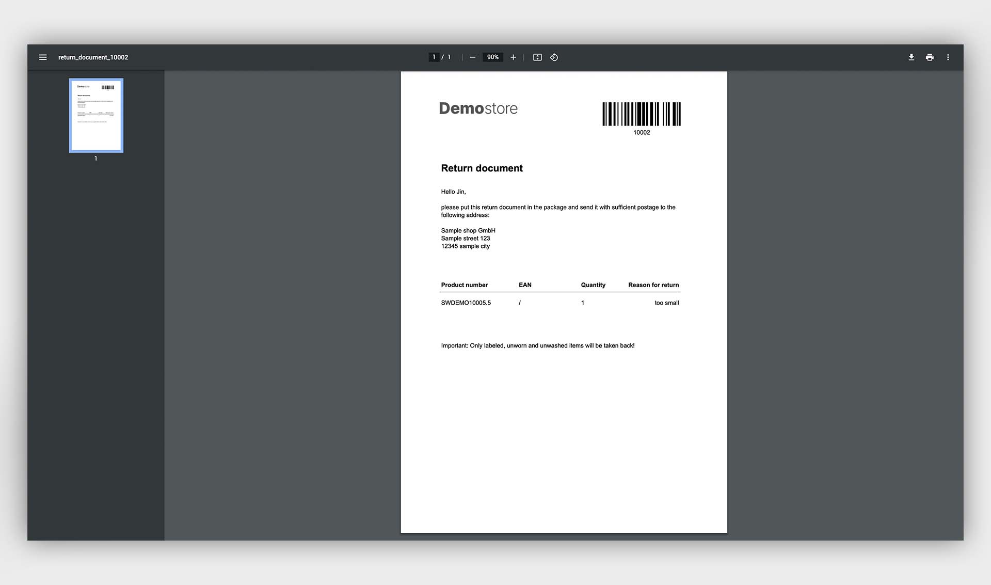Viewport: 991px width, 585px height.
Task: Click the 'please put this return document' sentence
Action: coord(558,211)
